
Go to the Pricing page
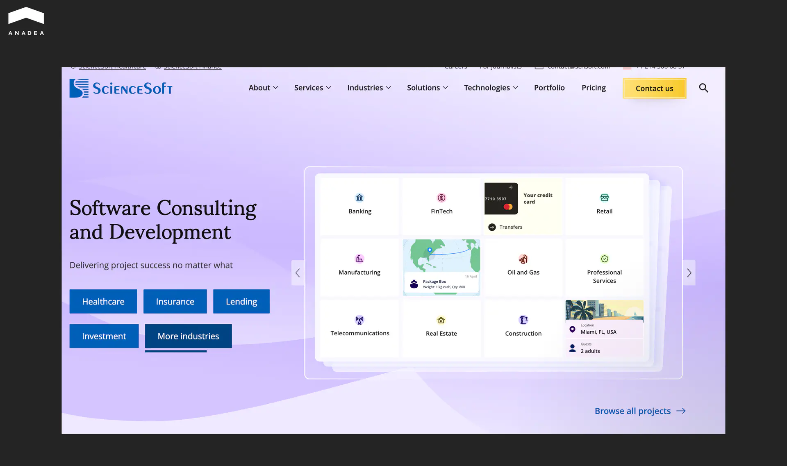coord(594,88)
